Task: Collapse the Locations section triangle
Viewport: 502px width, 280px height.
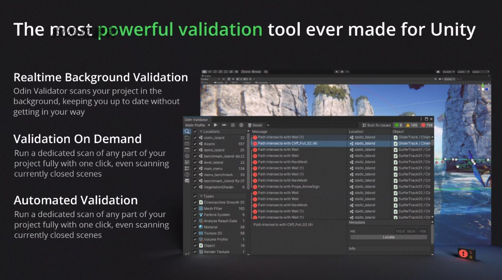Action: coord(201,132)
